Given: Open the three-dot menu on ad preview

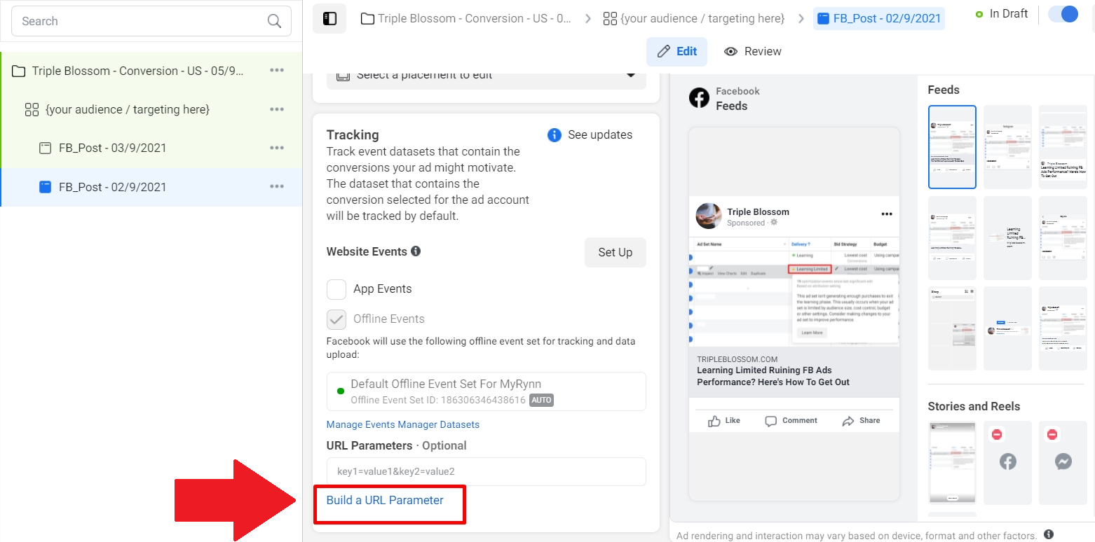Looking at the screenshot, I should click(887, 214).
